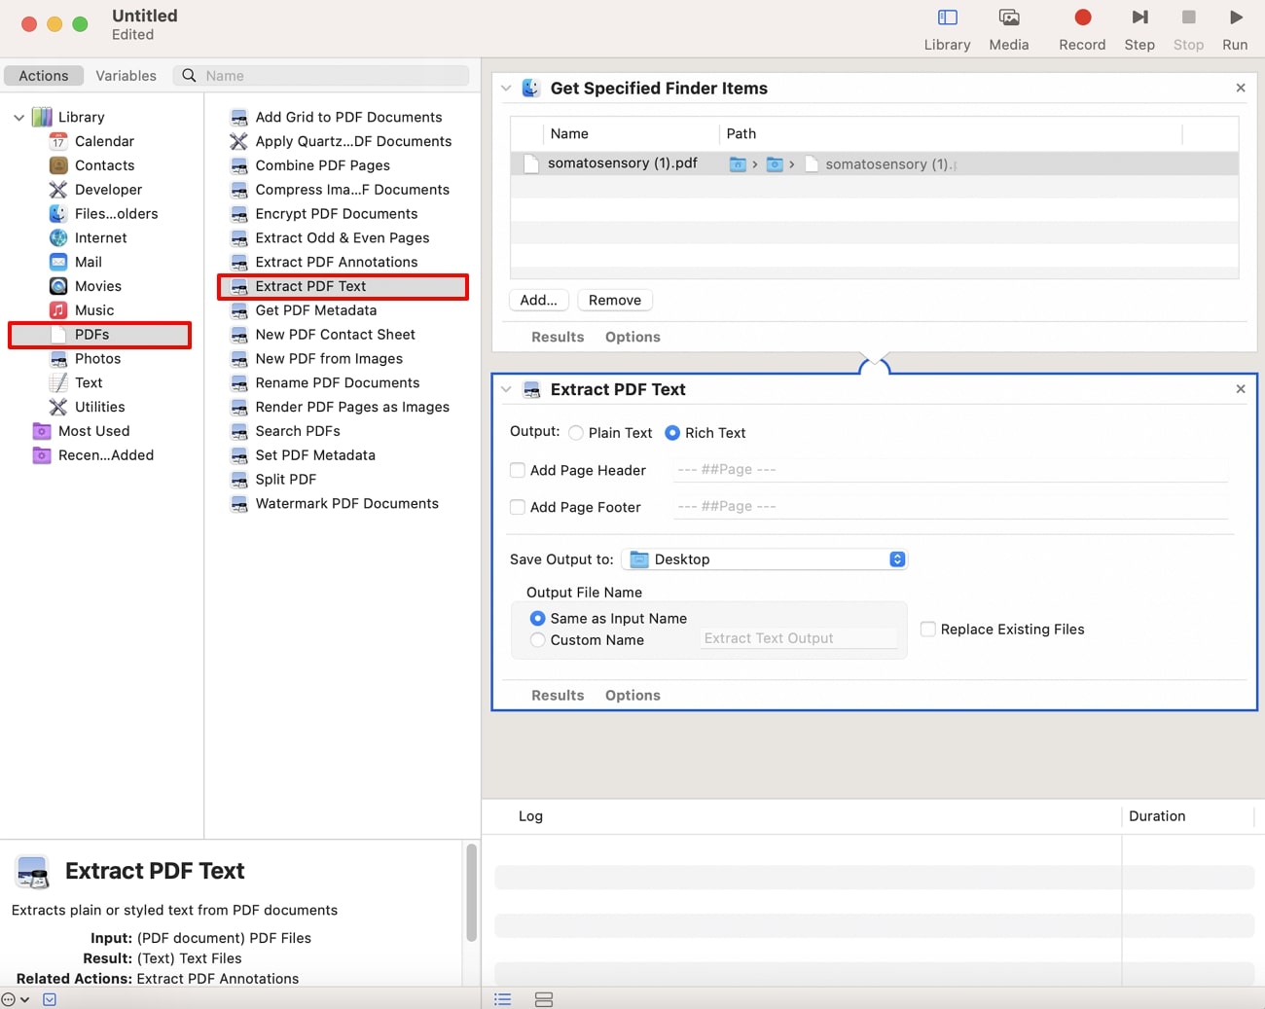Image resolution: width=1265 pixels, height=1009 pixels.
Task: Open the Save Output to Desktop dropdown
Action: [x=764, y=559]
